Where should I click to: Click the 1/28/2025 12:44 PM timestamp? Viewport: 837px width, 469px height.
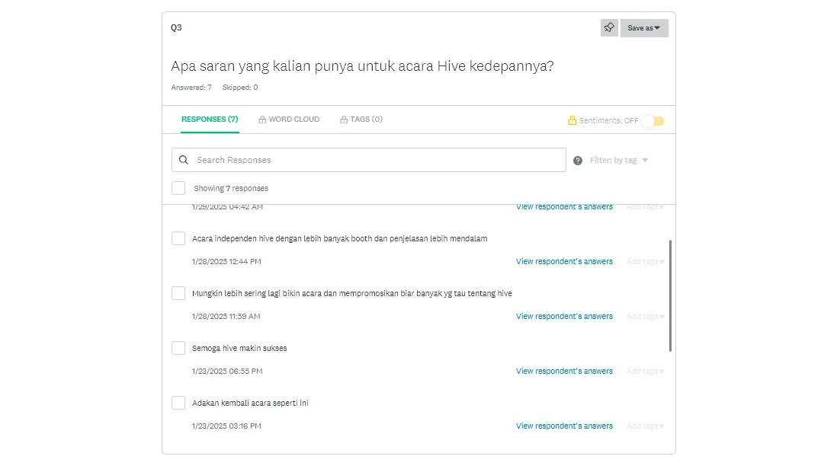click(226, 262)
